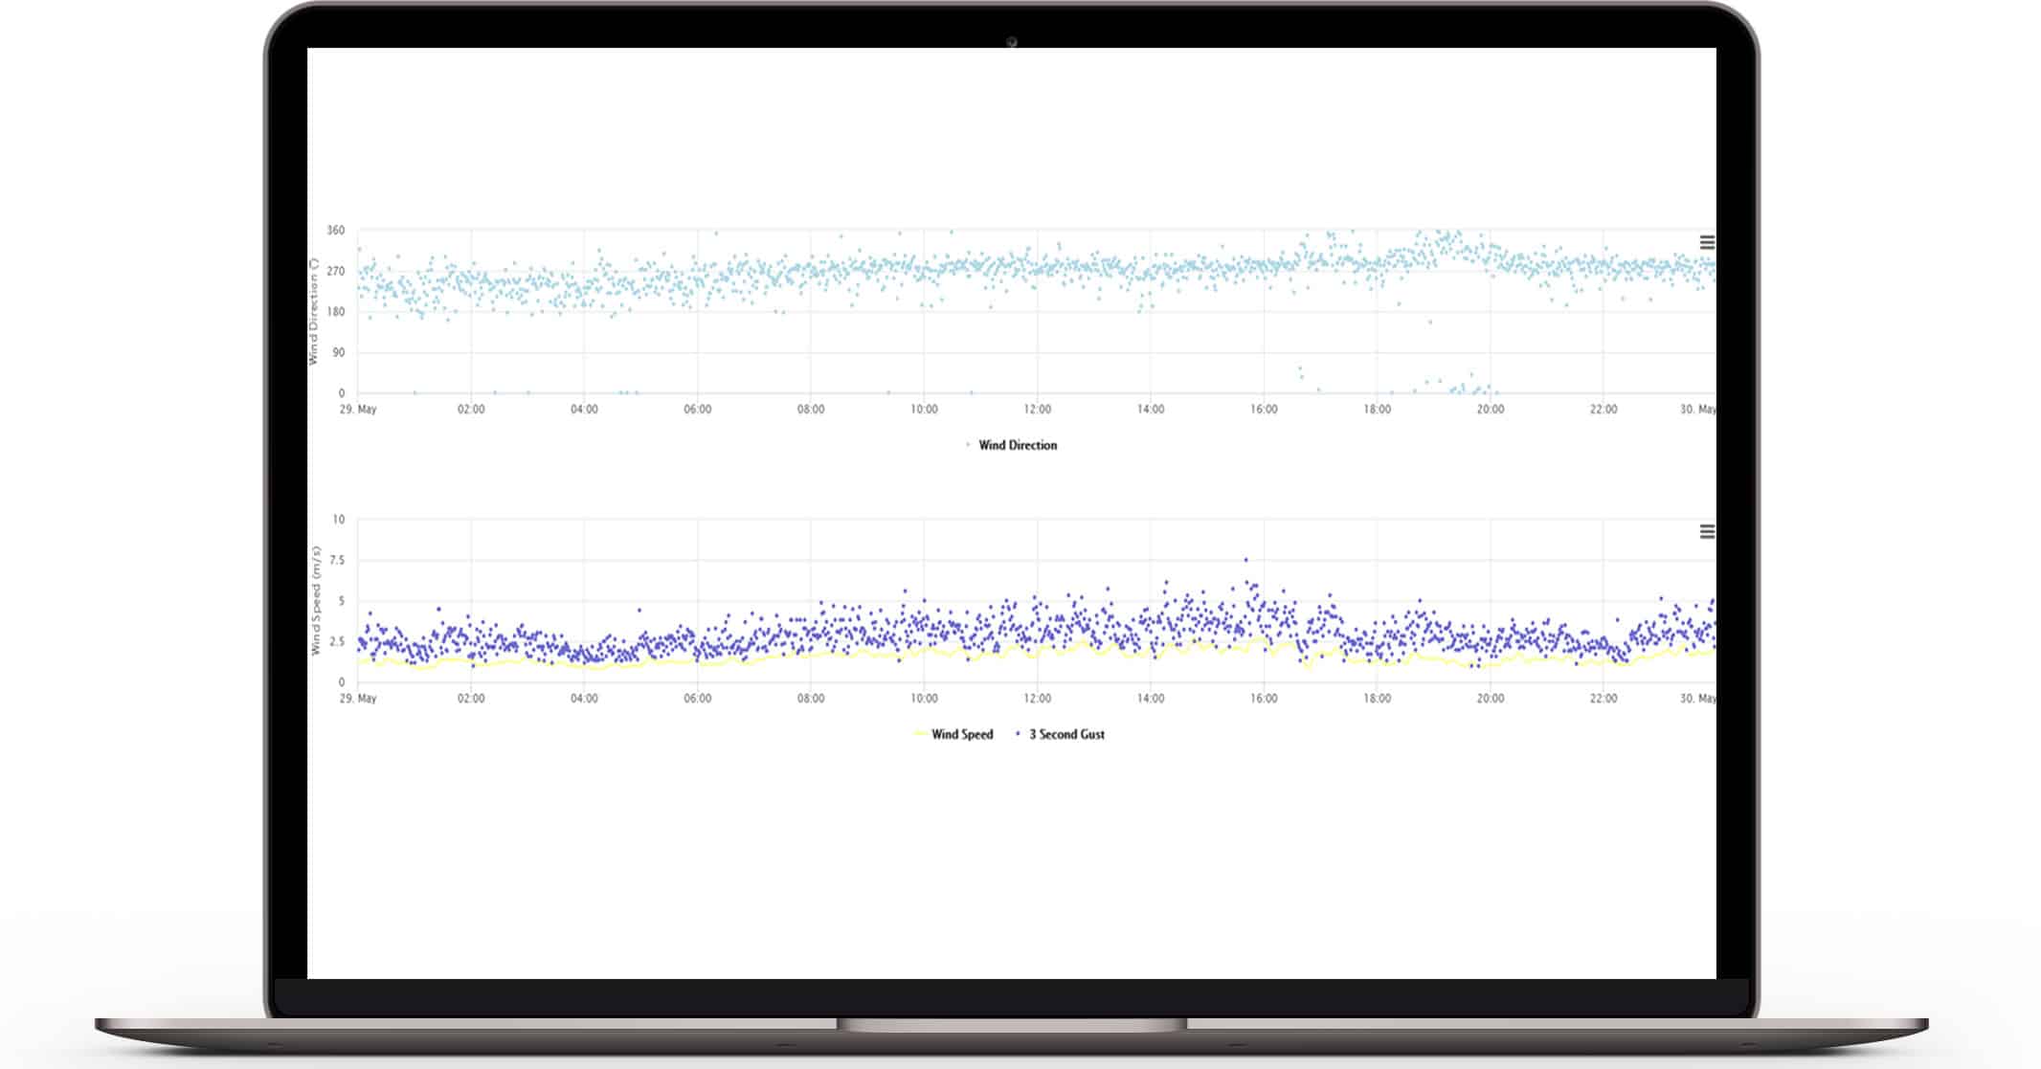Click 14:00 label under Wind Direction chart
The width and height of the screenshot is (2041, 1069).
pyautogui.click(x=1151, y=410)
